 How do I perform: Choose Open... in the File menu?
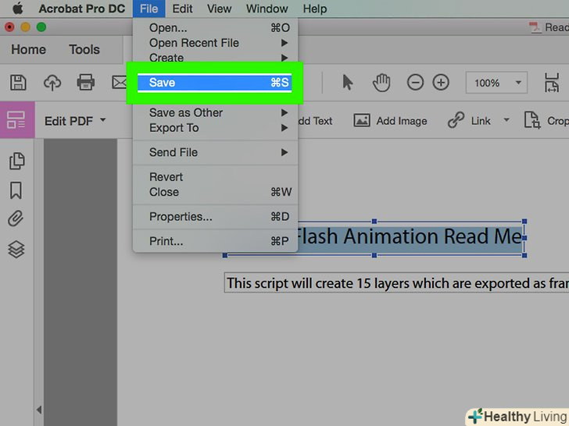tap(216, 28)
